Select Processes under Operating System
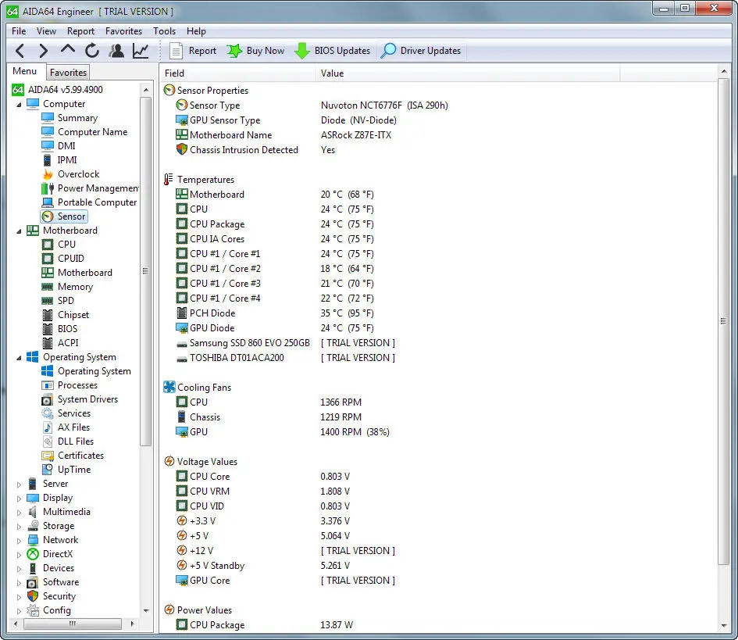This screenshot has height=640, width=738. [77, 385]
